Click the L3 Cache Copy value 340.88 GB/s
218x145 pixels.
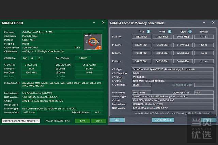[x=183, y=61]
